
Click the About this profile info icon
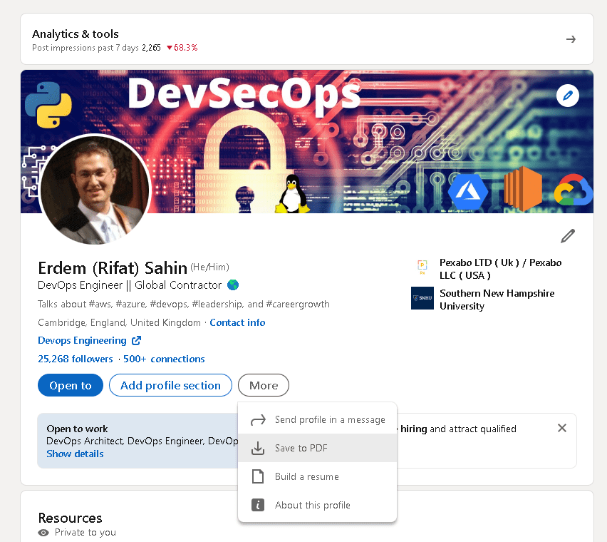(258, 505)
